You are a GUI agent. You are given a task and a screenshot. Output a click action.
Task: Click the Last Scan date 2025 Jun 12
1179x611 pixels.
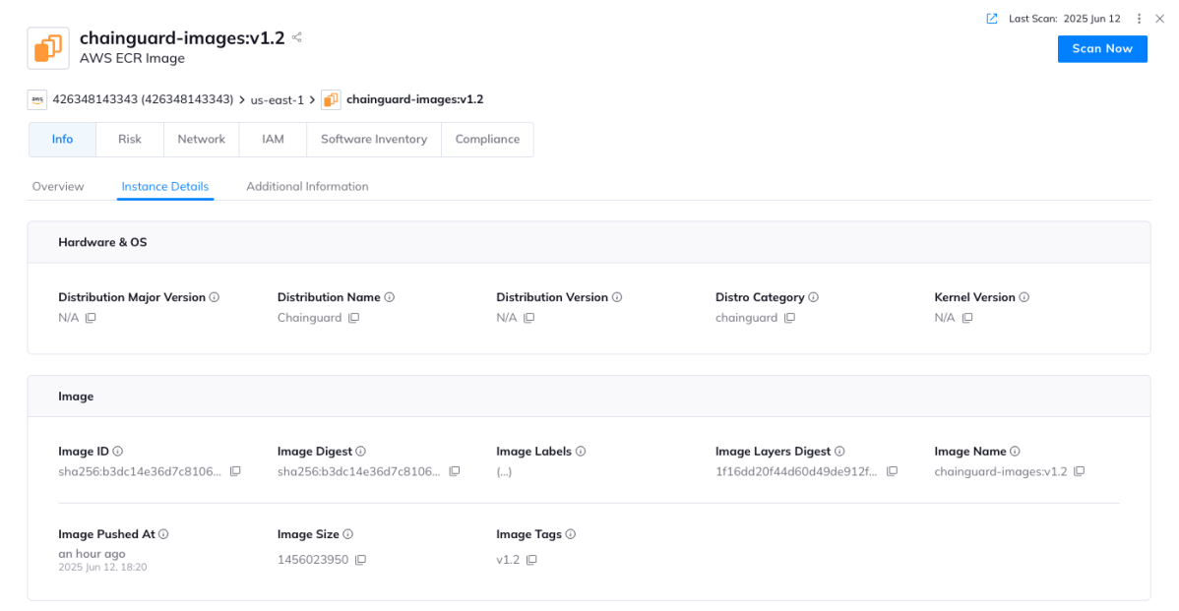coord(1091,19)
